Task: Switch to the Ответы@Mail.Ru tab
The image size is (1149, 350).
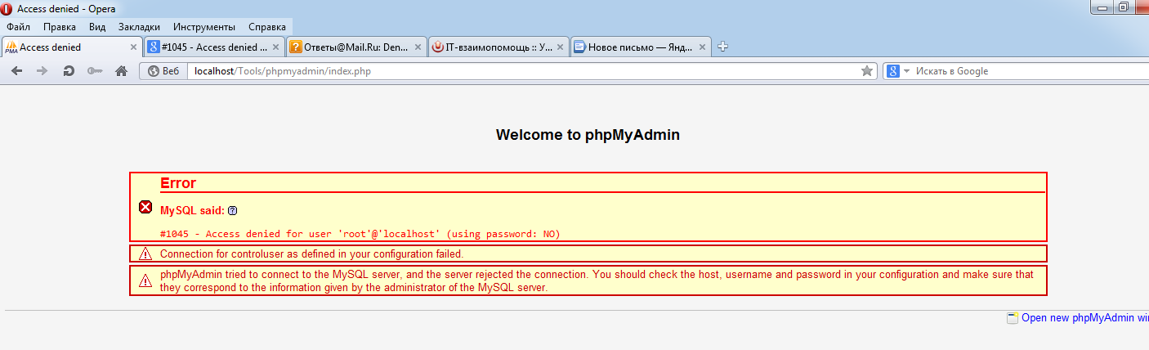Action: point(356,47)
